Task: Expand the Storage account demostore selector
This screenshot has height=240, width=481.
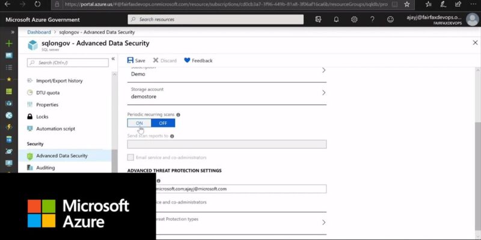Action: 323,93
